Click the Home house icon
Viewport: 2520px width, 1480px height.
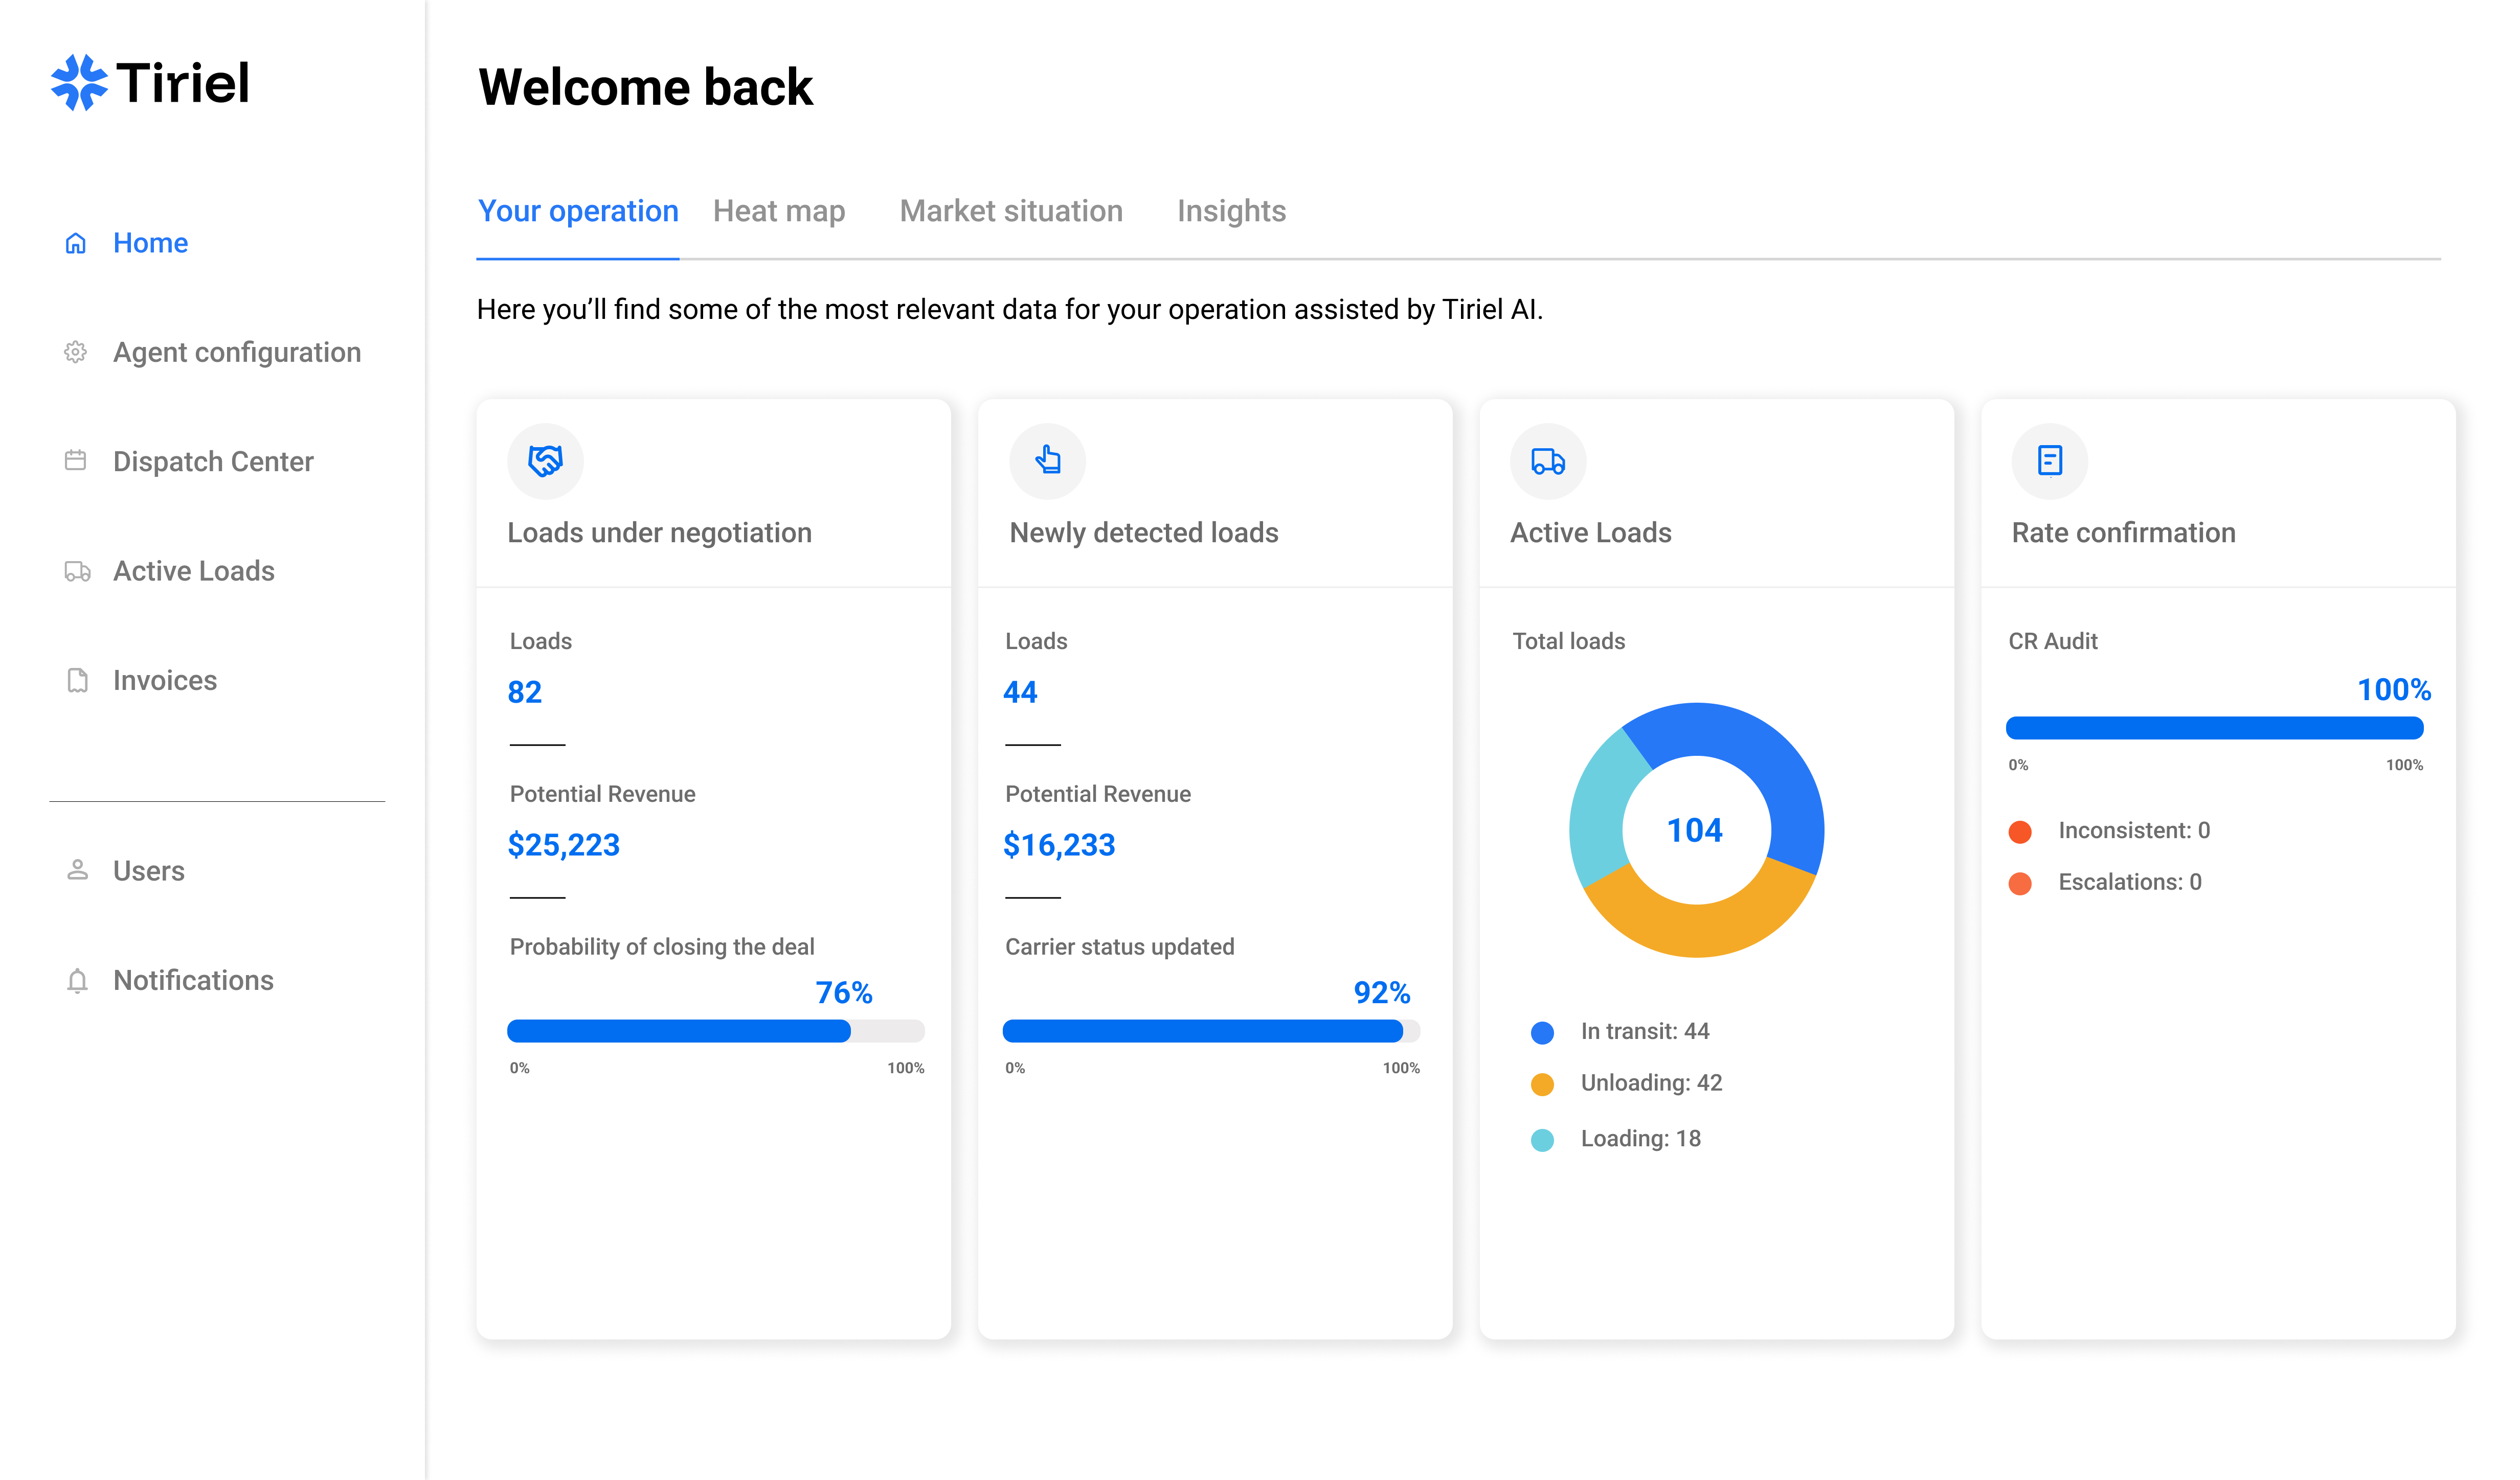76,243
